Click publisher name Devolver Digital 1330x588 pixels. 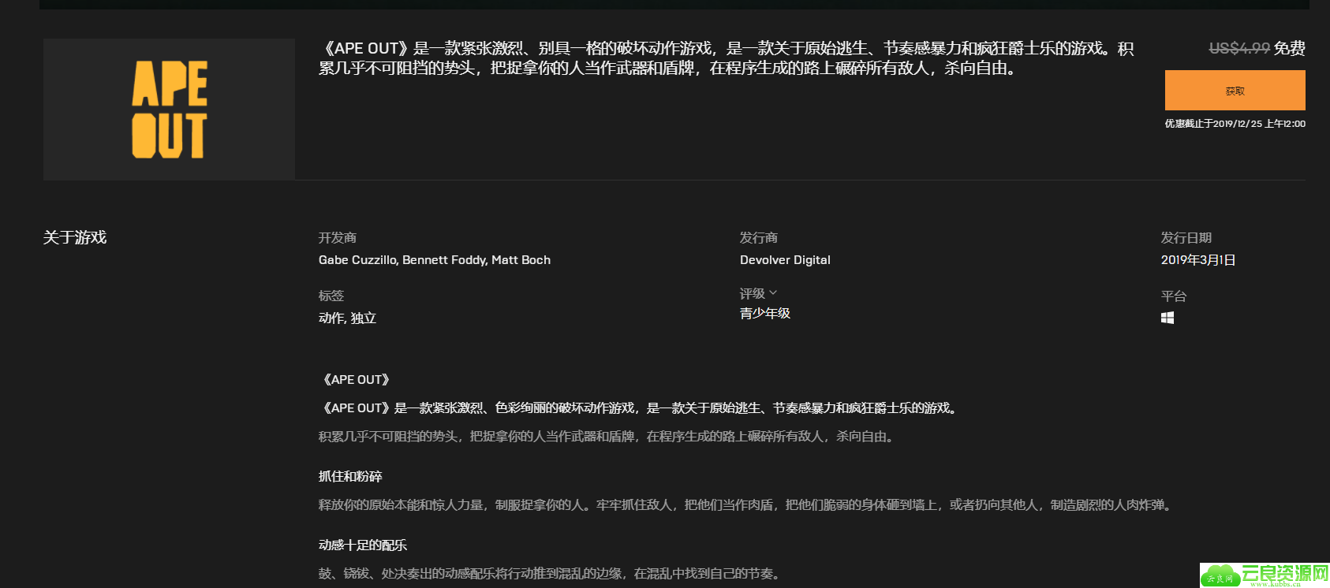tap(785, 260)
